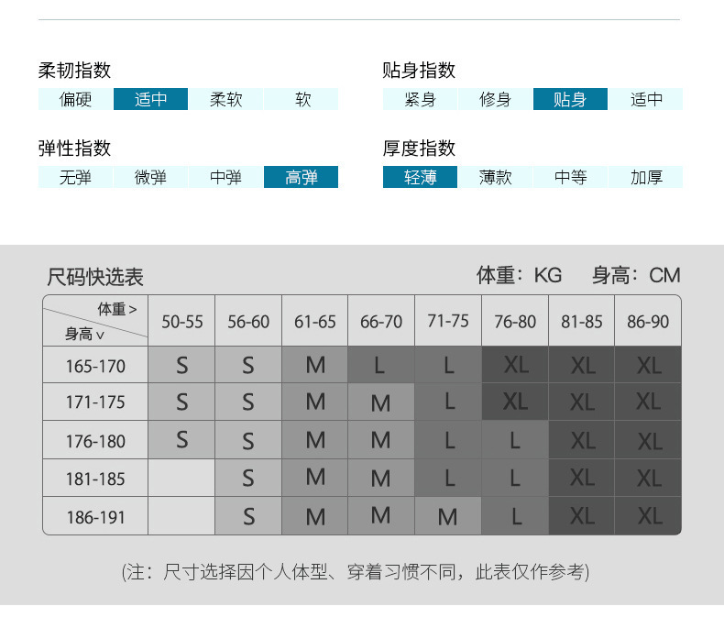The image size is (724, 617).
Task: Select the 165-170 height row label
Action: click(95, 366)
